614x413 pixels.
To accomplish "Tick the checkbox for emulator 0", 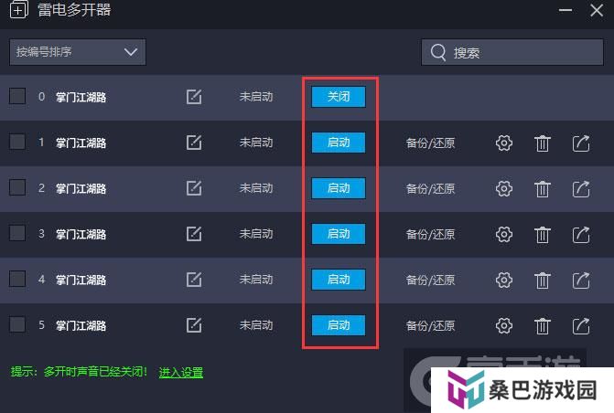I will coord(17,96).
